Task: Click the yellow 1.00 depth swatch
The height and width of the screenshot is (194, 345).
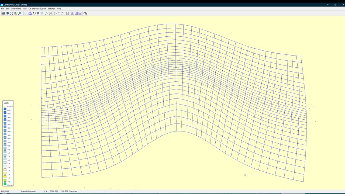Action: point(5,177)
